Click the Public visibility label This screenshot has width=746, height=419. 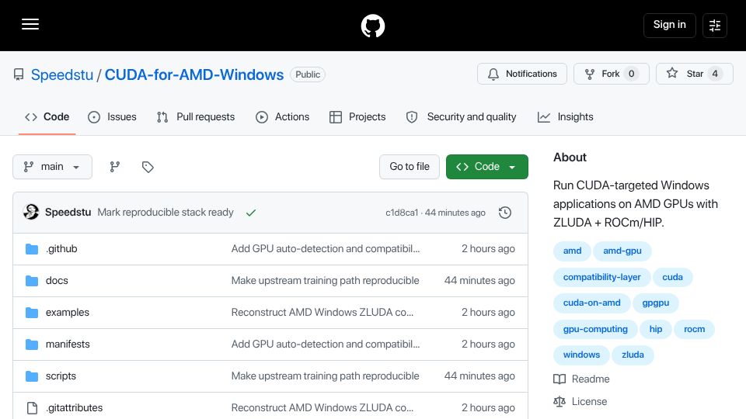(308, 74)
